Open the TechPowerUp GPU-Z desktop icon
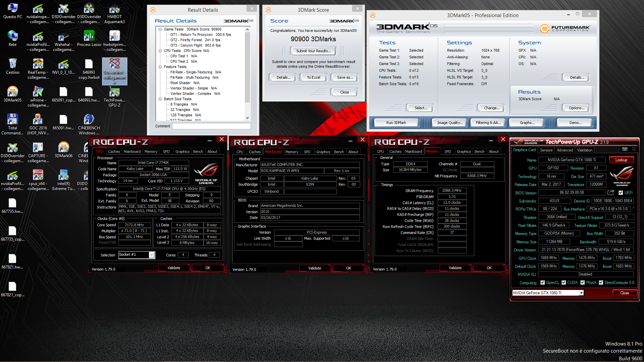This screenshot has width=644, height=362. click(114, 97)
